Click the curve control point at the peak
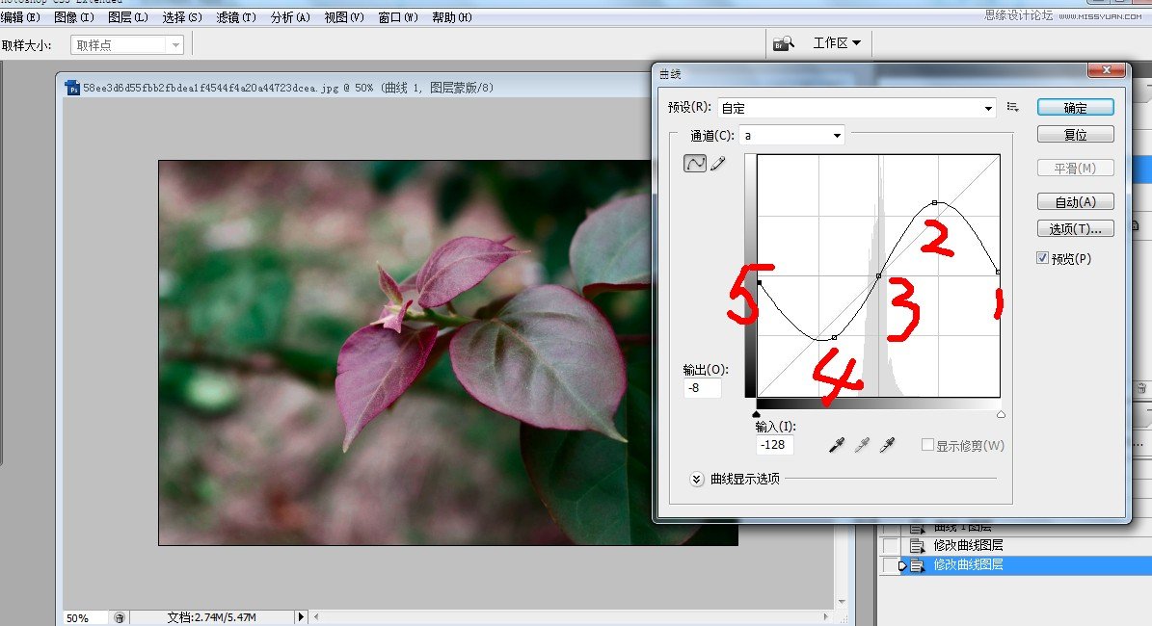This screenshot has height=626, width=1152. (x=934, y=202)
